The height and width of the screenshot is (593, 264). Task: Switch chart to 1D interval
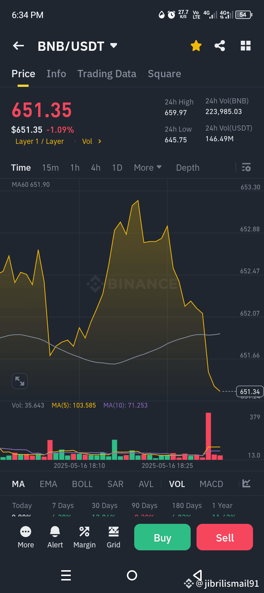point(117,168)
